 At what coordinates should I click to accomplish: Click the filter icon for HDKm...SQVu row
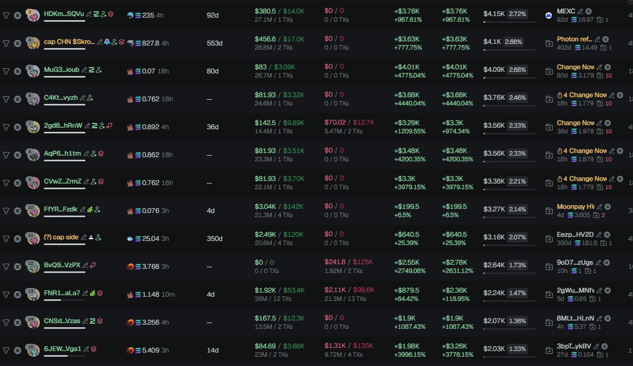(x=6, y=16)
